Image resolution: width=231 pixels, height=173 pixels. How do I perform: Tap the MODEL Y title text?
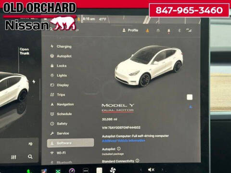coord(118,105)
